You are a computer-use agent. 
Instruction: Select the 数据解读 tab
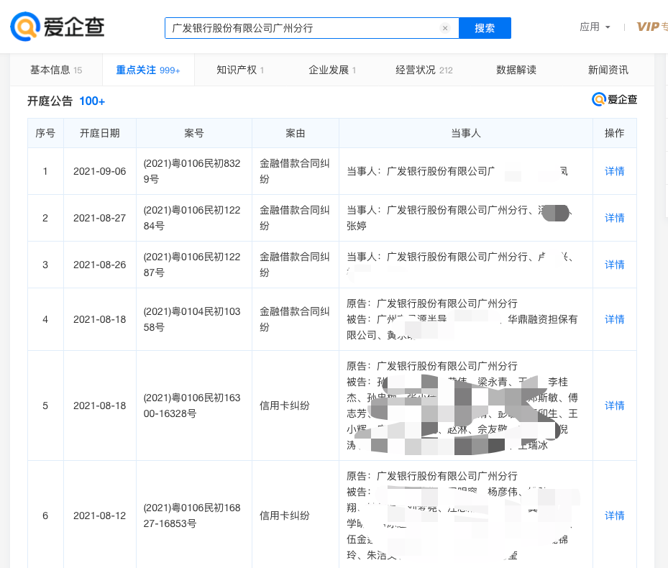coord(516,70)
